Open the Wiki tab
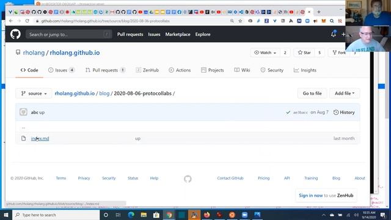Screen dimensions: 391x220 pyautogui.click(x=242, y=70)
